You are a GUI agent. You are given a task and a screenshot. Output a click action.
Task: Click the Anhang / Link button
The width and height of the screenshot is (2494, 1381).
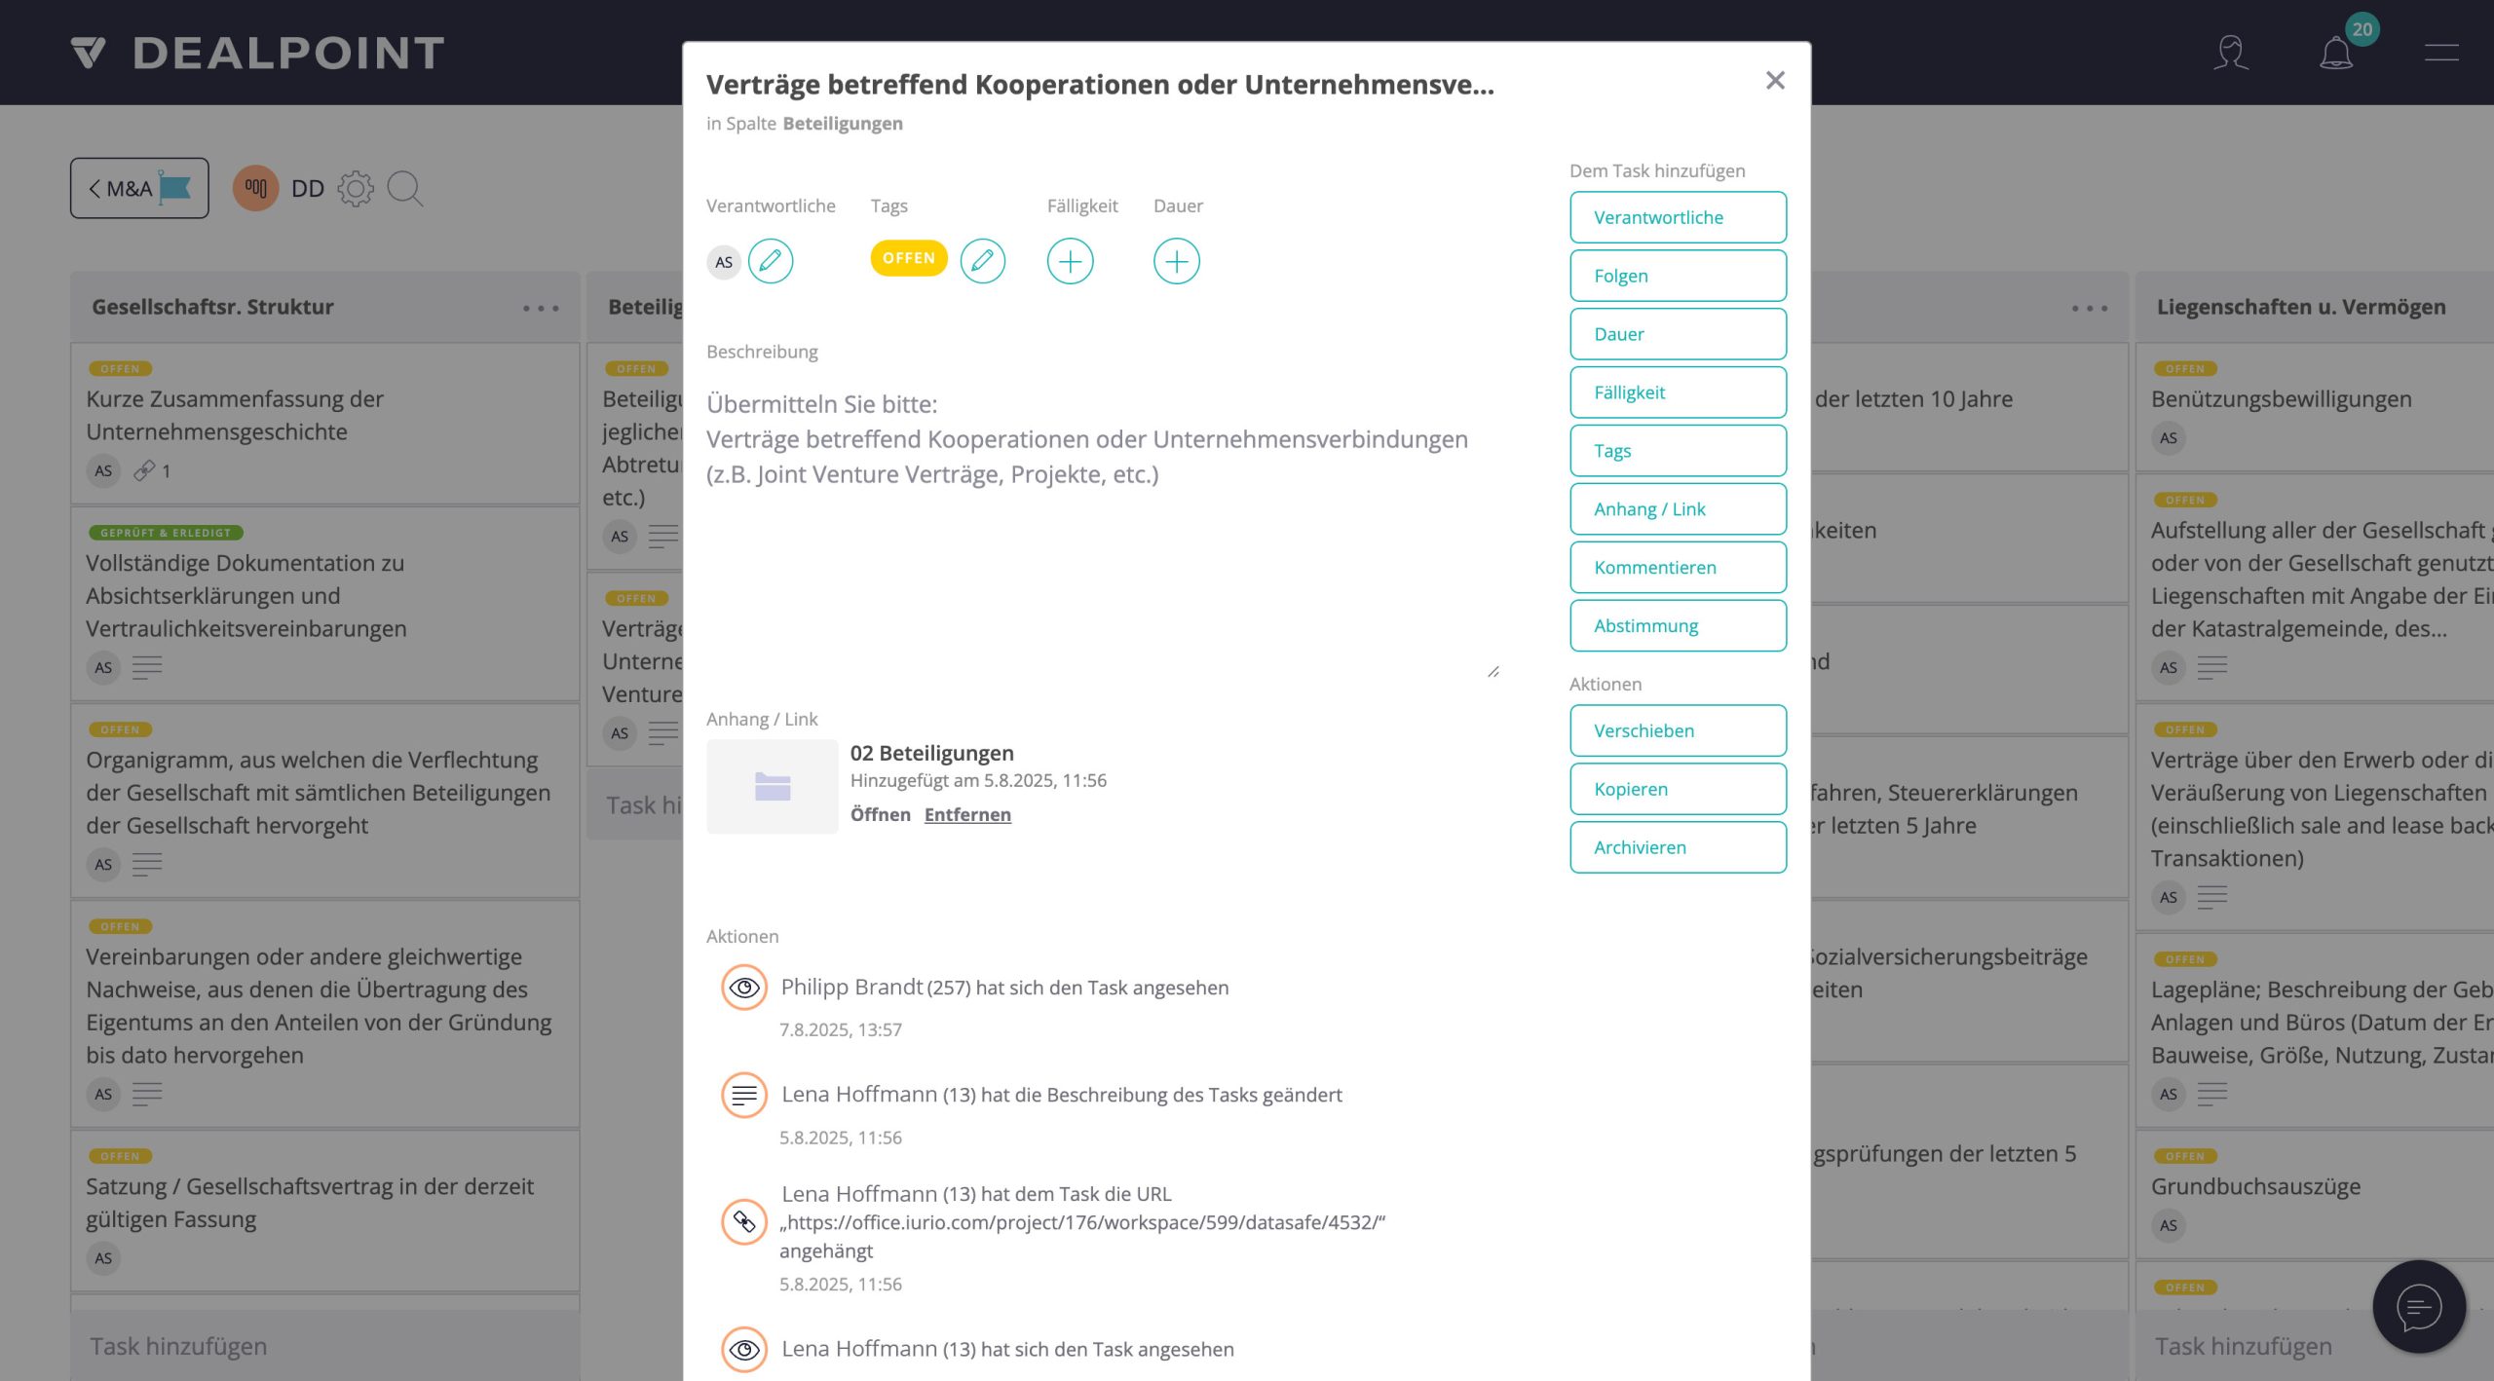pyautogui.click(x=1678, y=509)
